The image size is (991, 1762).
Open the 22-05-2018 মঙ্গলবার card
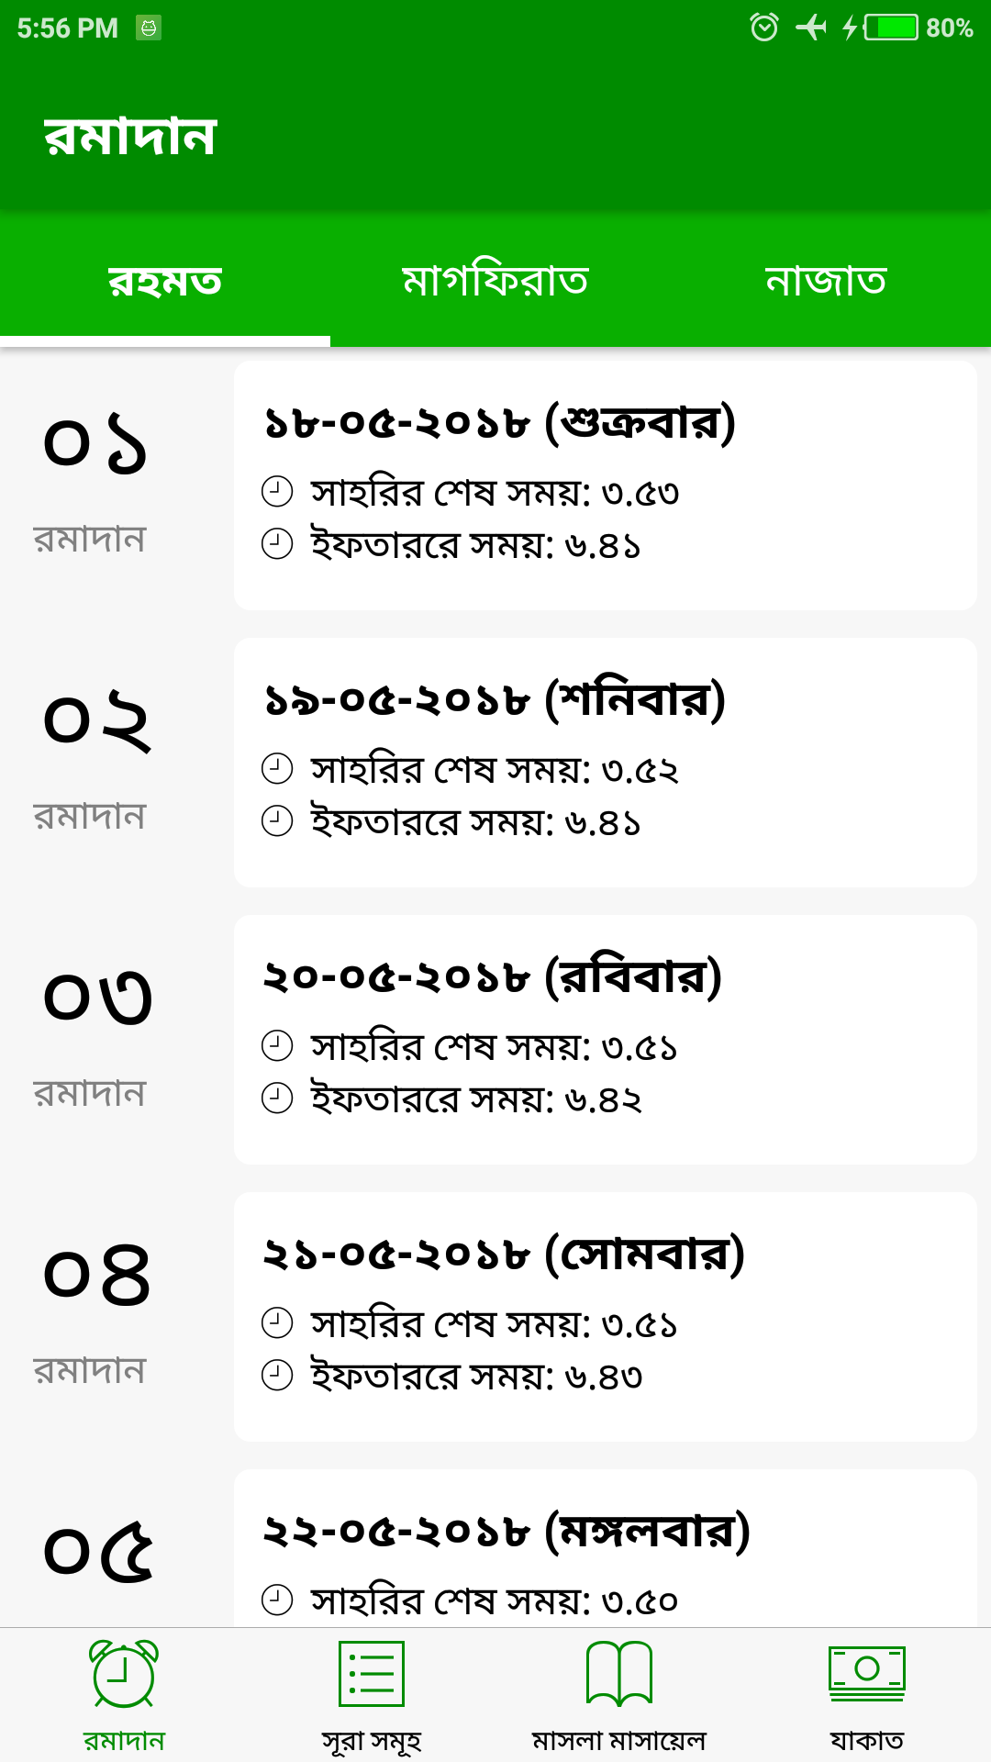pyautogui.click(x=606, y=1551)
